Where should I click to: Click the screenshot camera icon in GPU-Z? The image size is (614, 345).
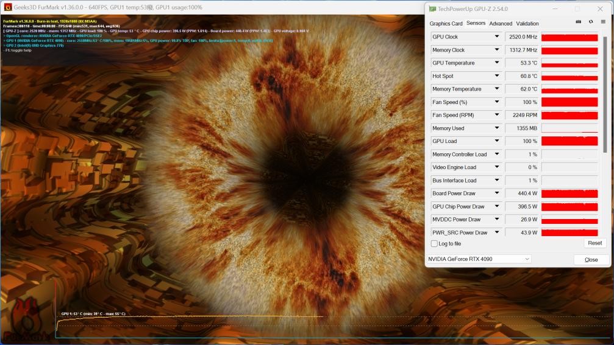(x=579, y=22)
